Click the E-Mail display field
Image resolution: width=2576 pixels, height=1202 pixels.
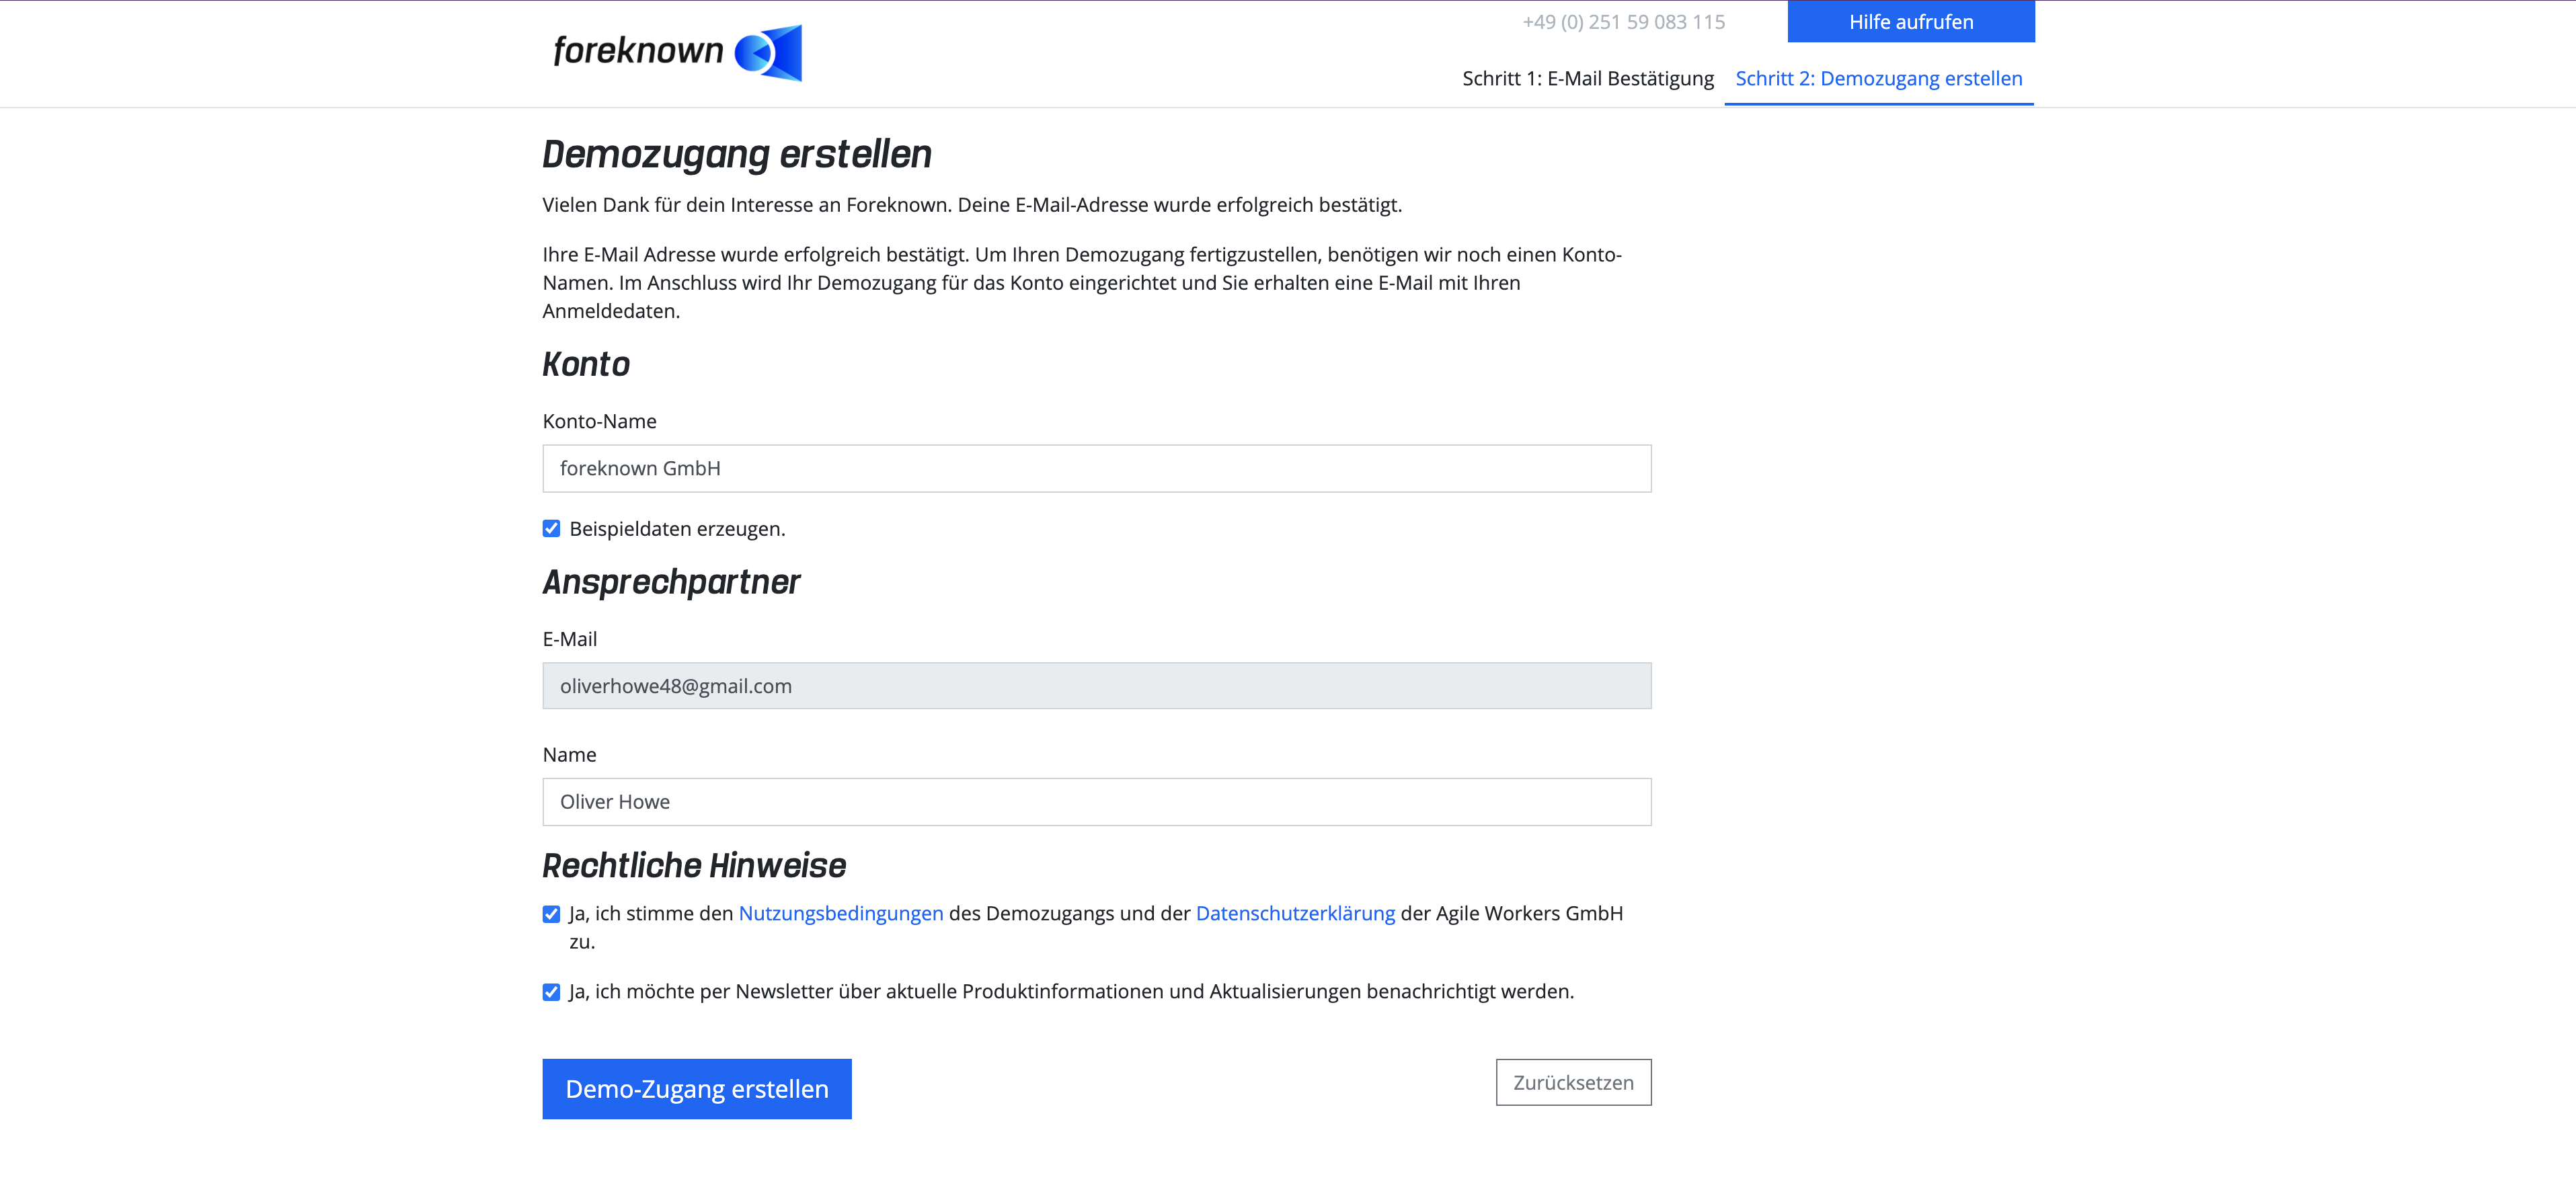(x=1097, y=685)
